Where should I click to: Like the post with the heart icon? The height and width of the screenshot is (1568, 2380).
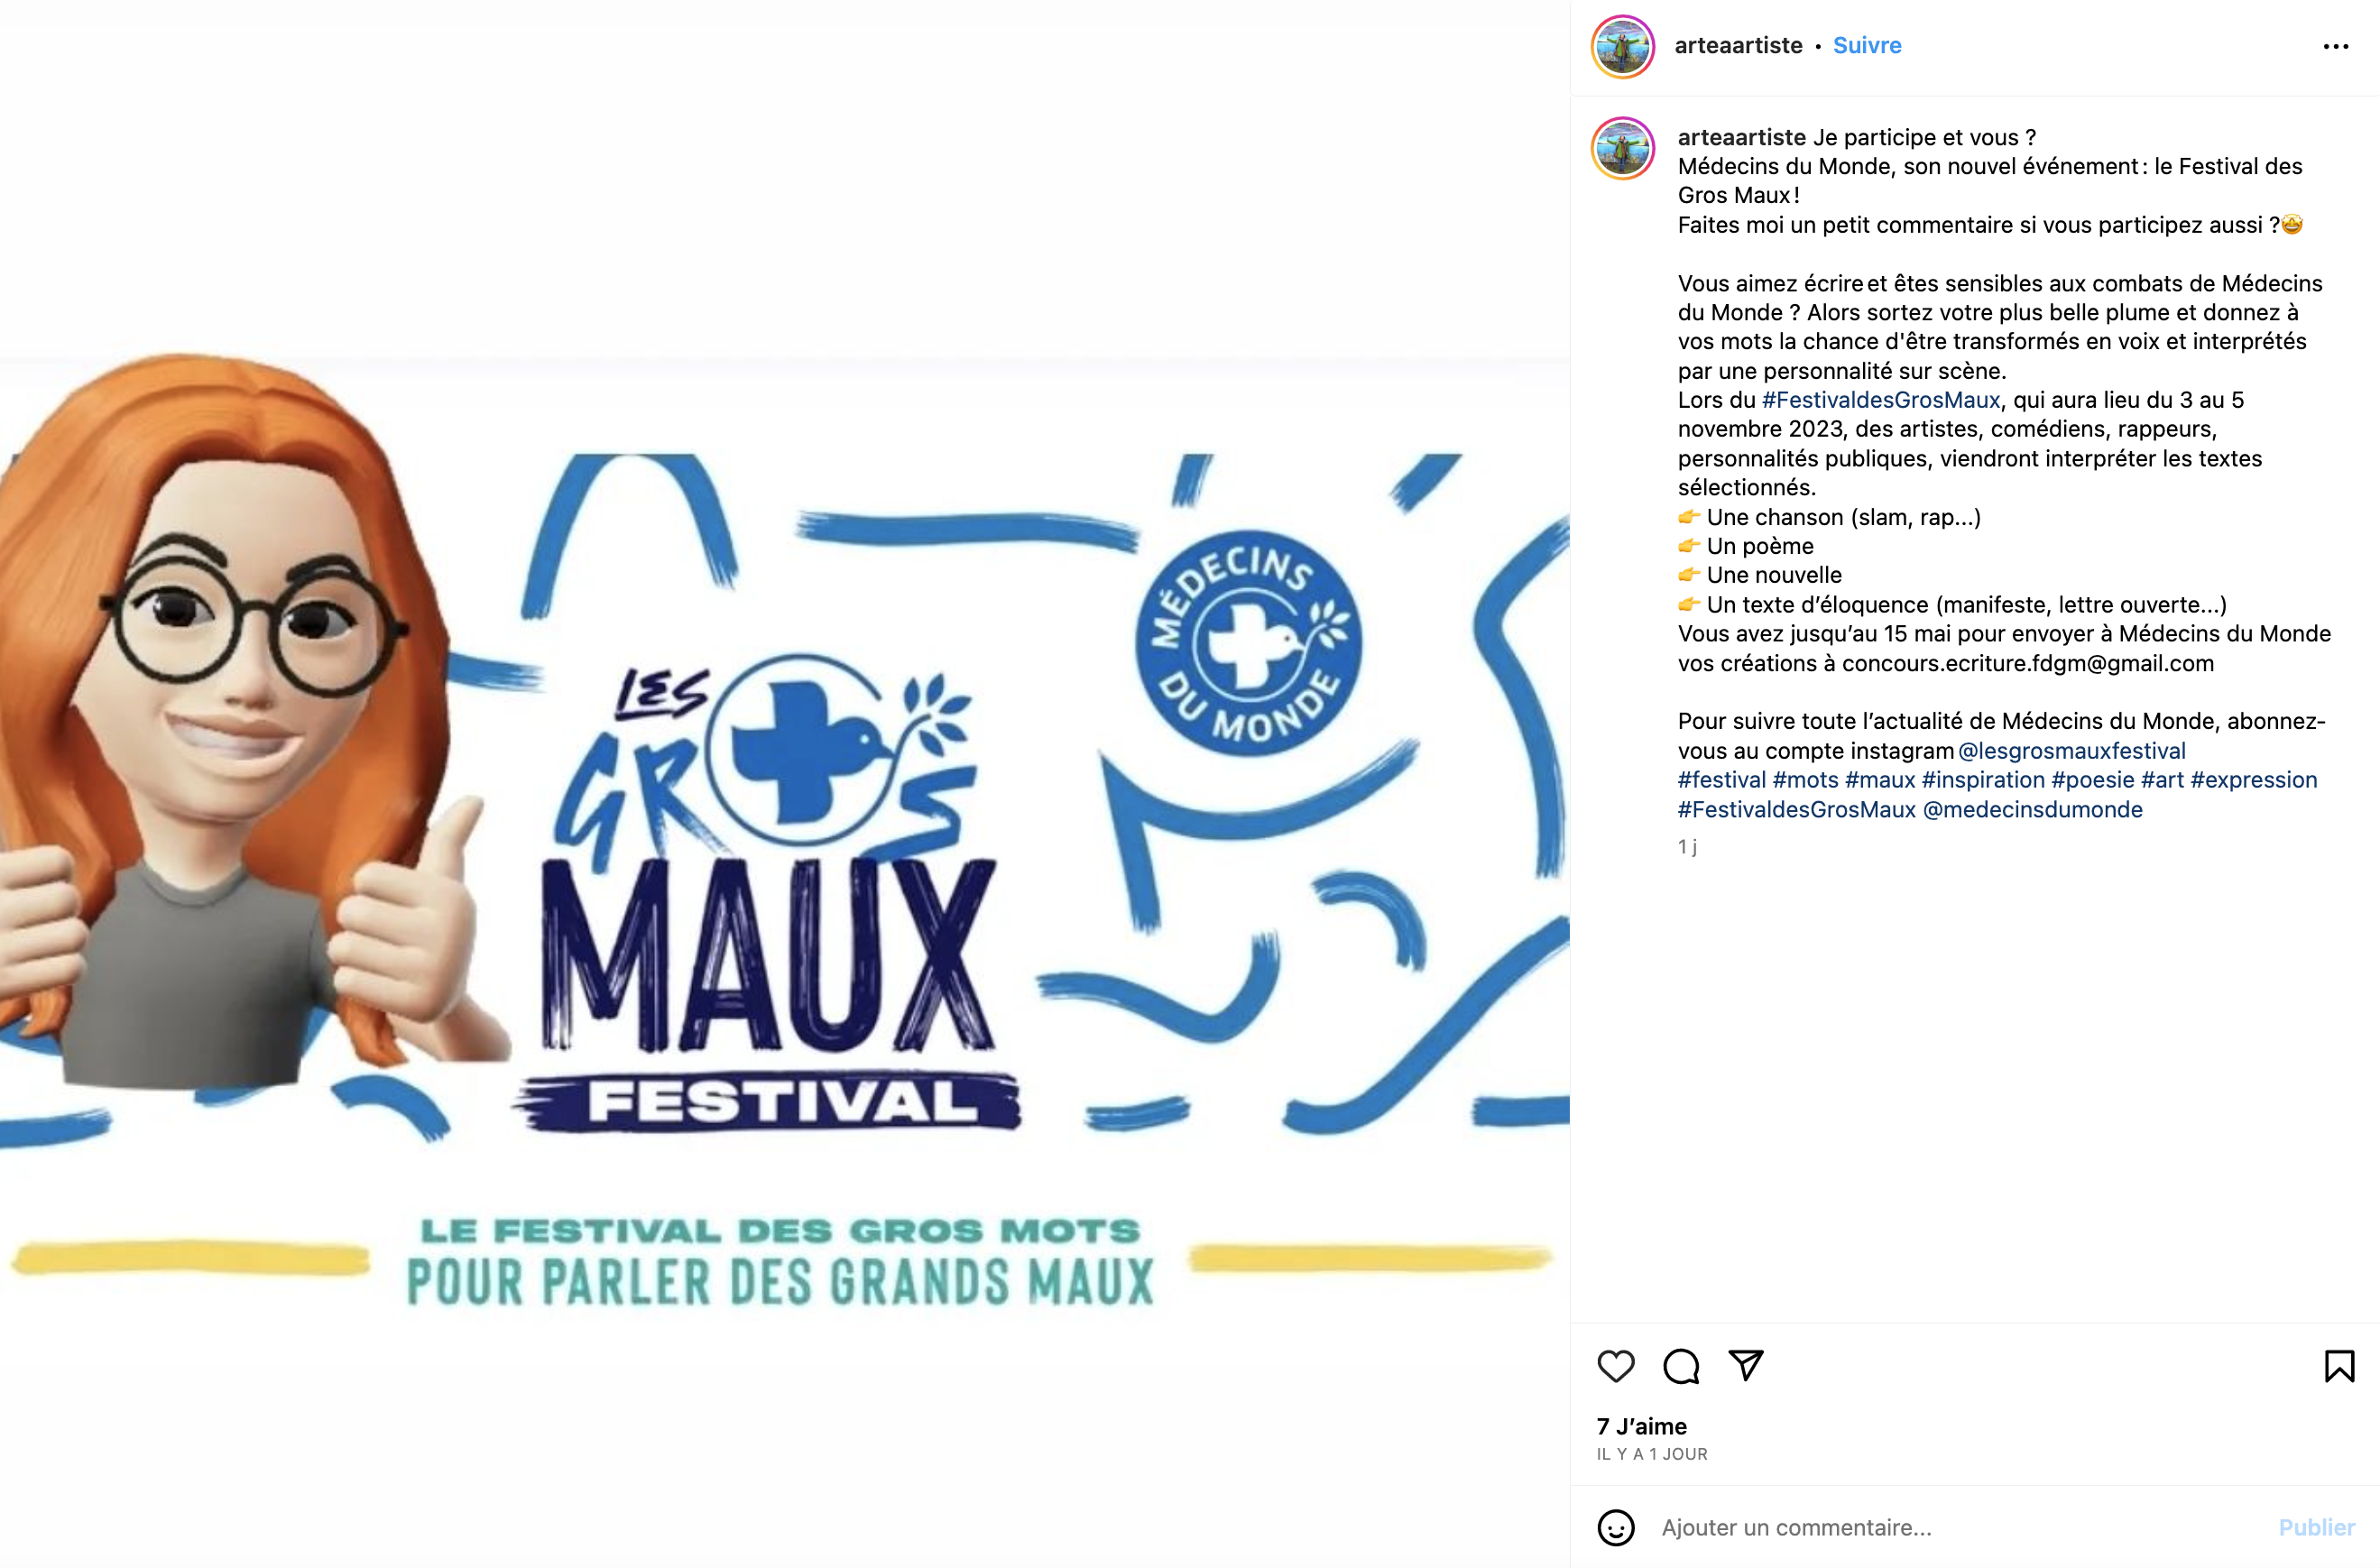[x=1615, y=1366]
